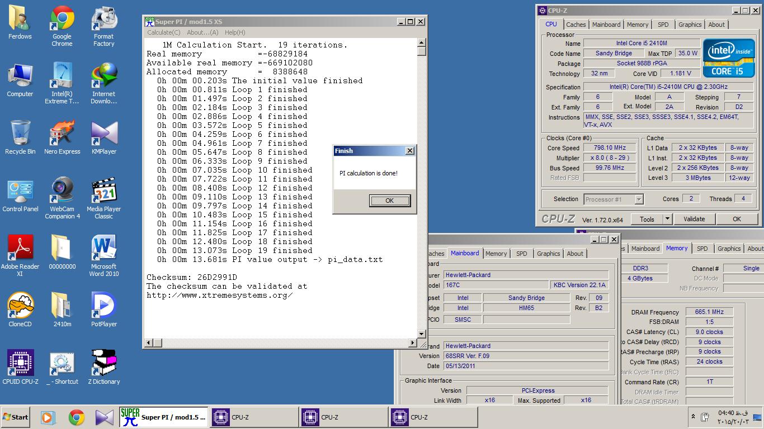Launch Google Chrome from the desktop

pos(62,26)
